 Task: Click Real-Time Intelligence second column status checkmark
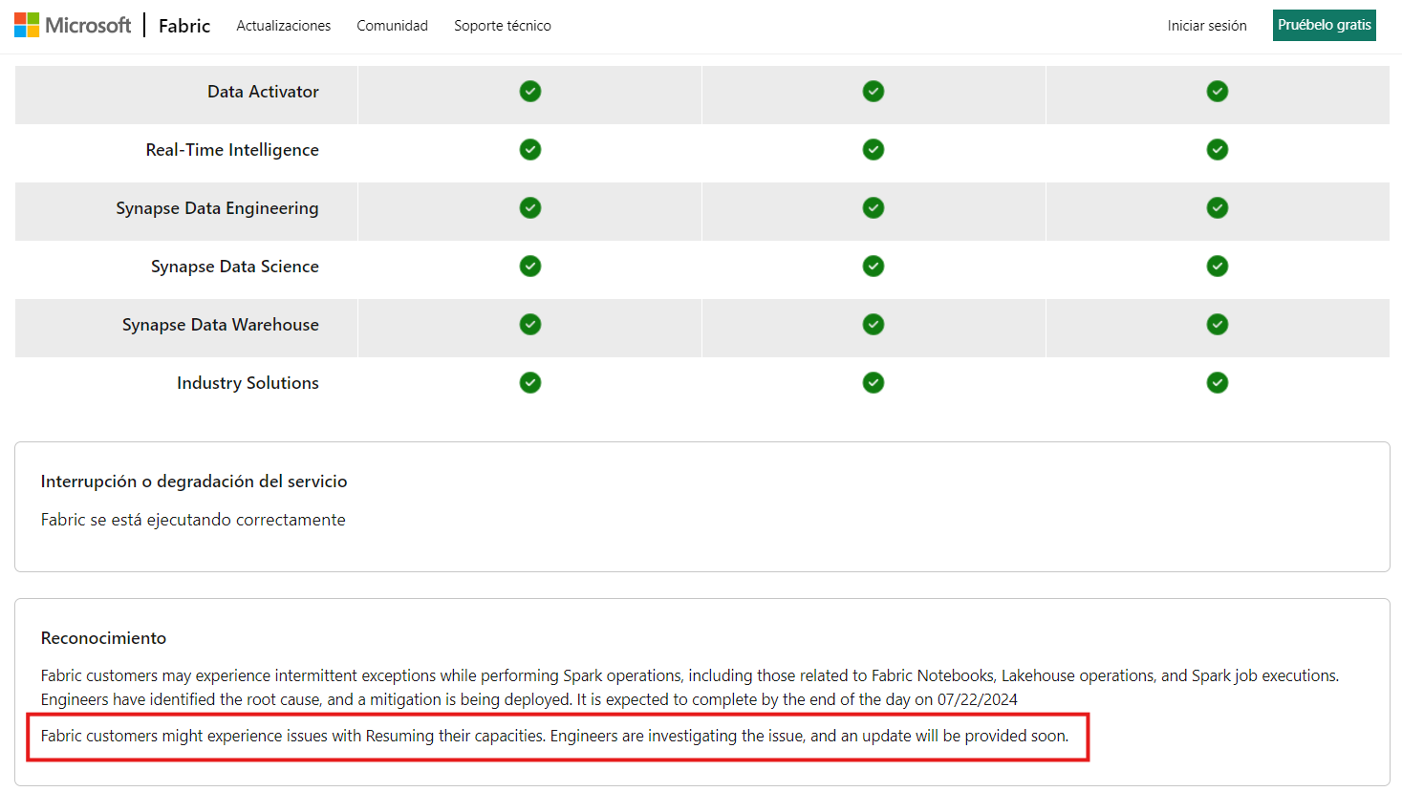point(874,149)
